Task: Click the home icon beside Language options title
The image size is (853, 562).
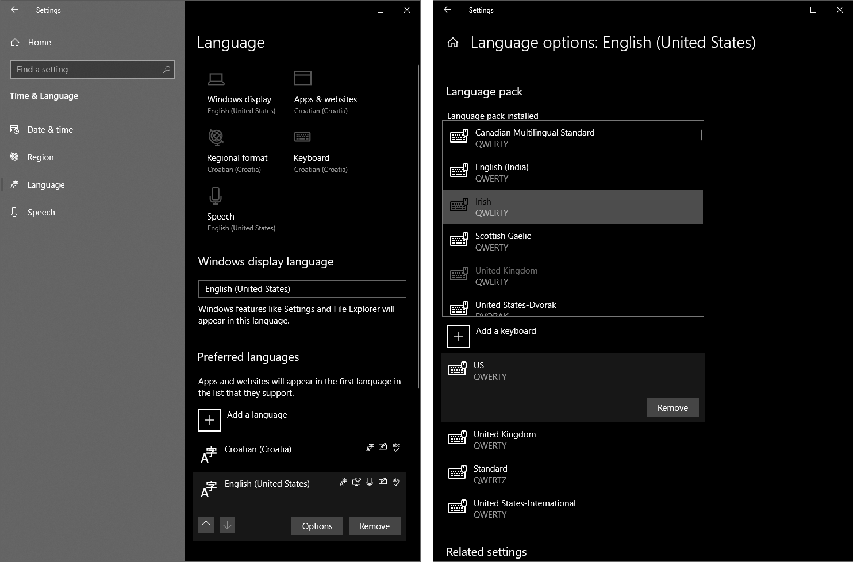Action: [453, 43]
